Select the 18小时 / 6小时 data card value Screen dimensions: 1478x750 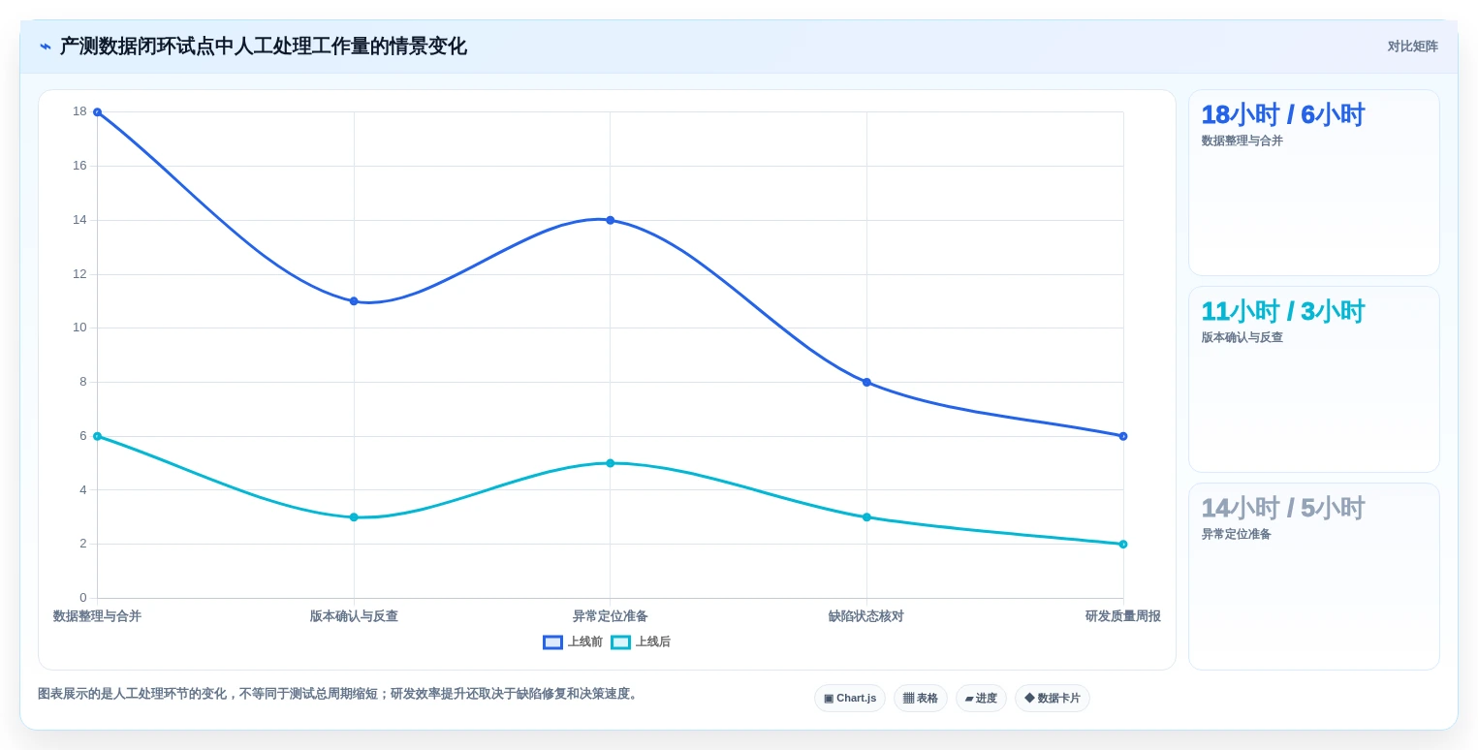click(1282, 114)
